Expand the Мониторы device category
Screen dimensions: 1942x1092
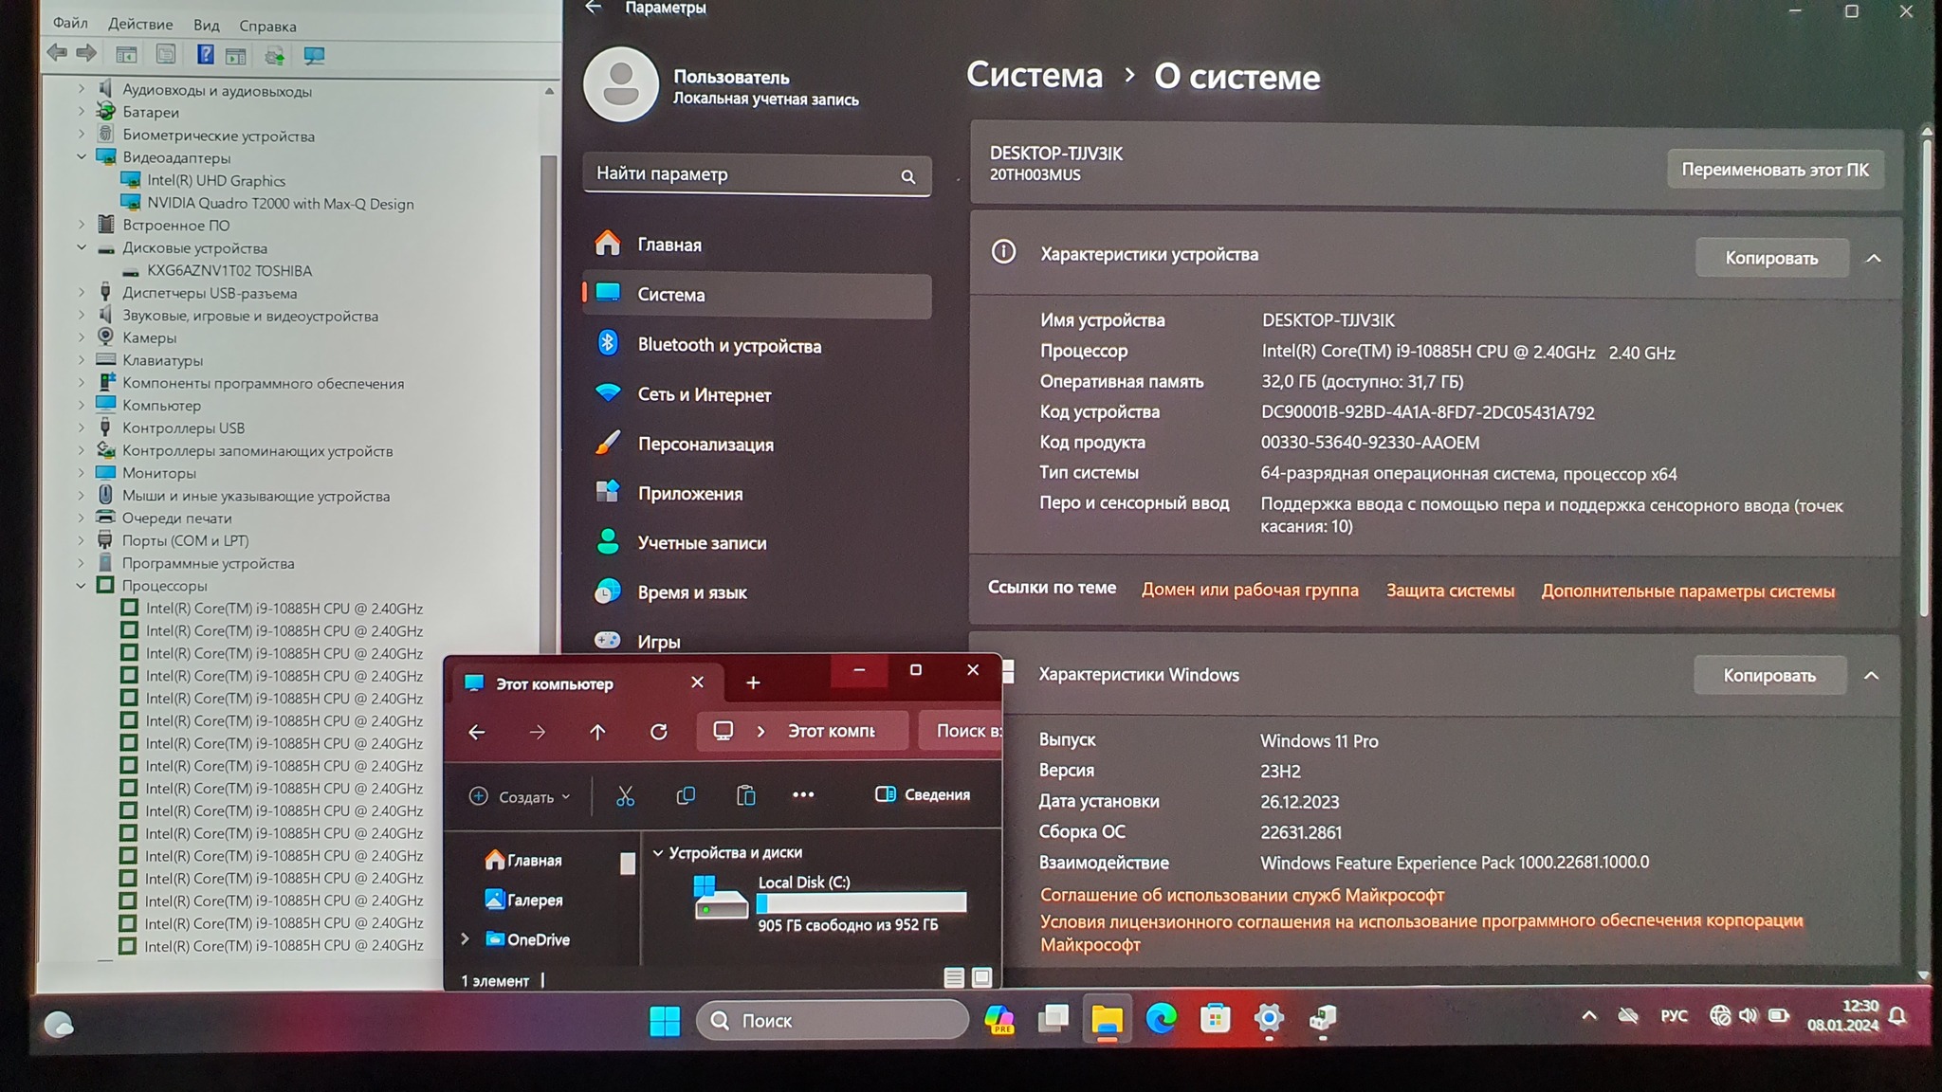pyautogui.click(x=82, y=473)
